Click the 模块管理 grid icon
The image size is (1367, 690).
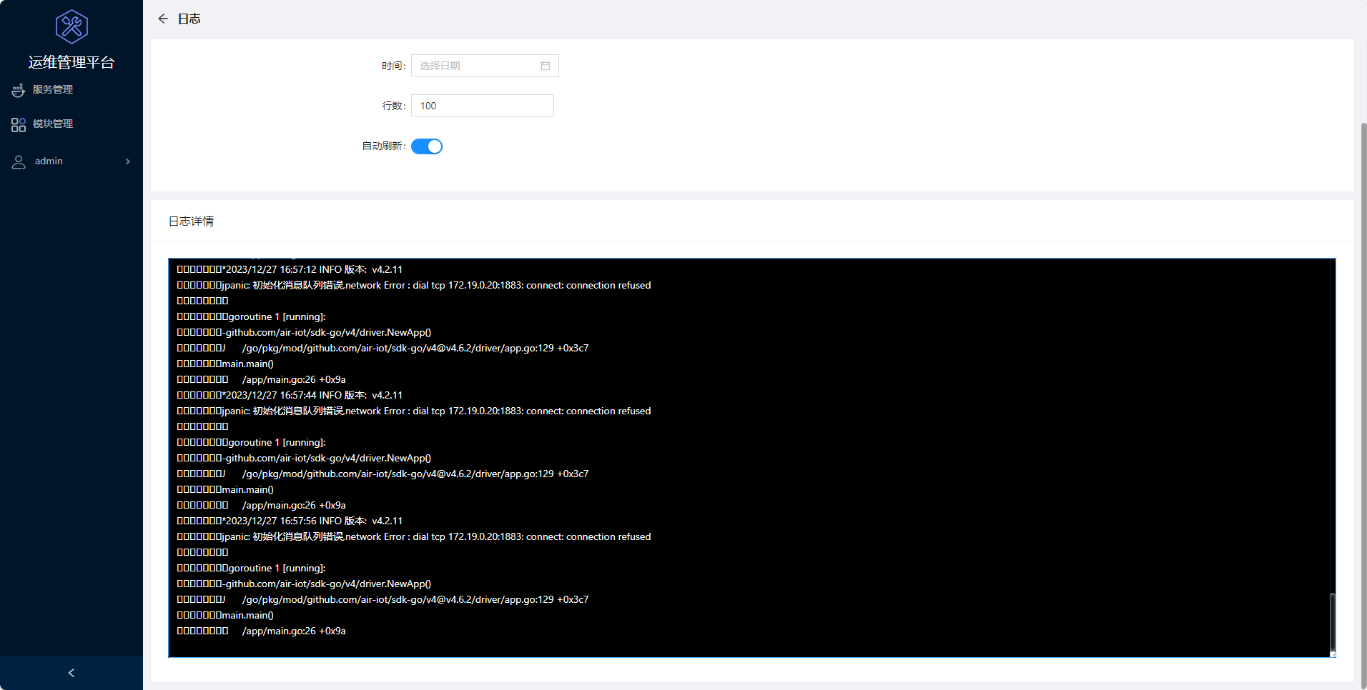[x=19, y=125]
